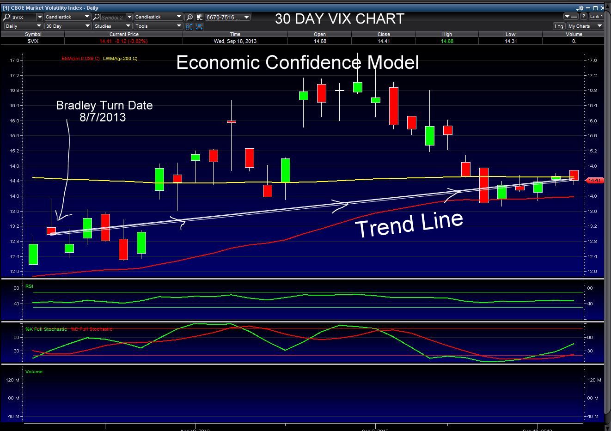This screenshot has height=431, width=611.
Task: Click the Symbol column header
Action: [x=33, y=34]
